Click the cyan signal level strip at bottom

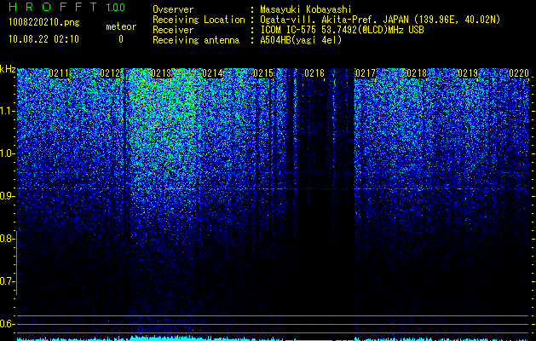coord(274,338)
